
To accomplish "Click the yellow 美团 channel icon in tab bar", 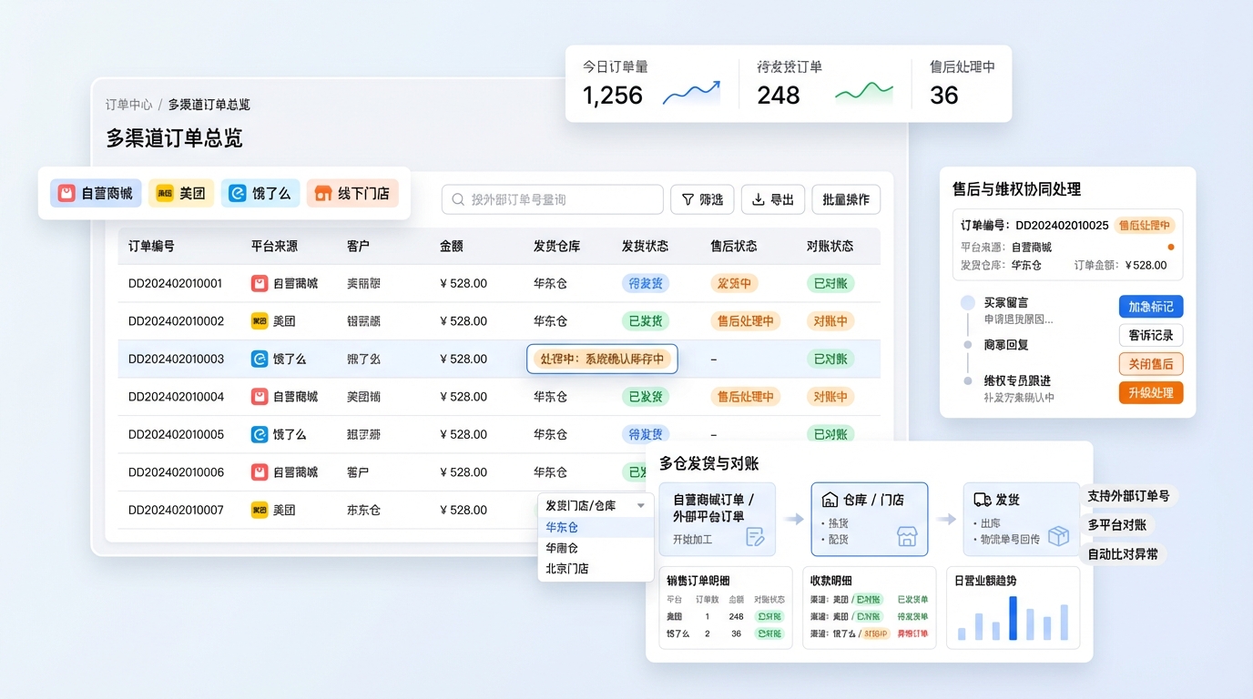I will [x=165, y=193].
